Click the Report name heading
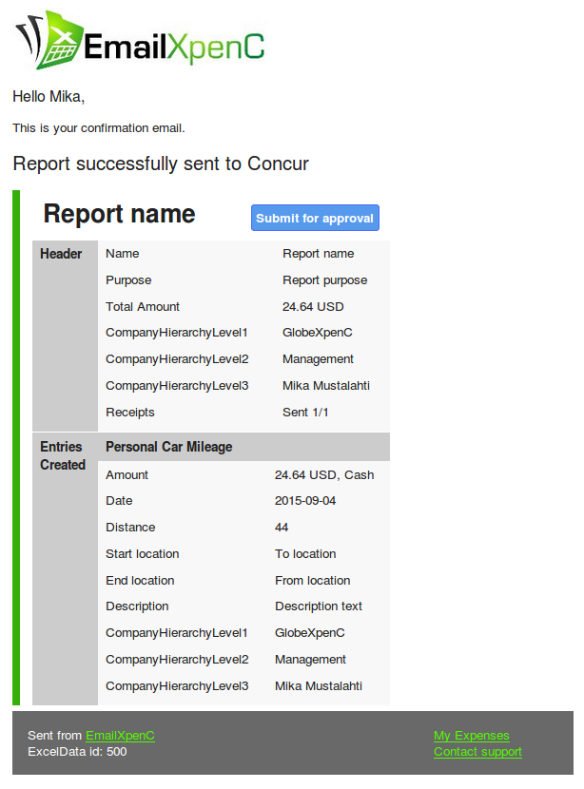The height and width of the screenshot is (789, 584). pyautogui.click(x=119, y=213)
